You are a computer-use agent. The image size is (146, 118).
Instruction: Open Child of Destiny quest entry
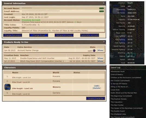coord(117,75)
